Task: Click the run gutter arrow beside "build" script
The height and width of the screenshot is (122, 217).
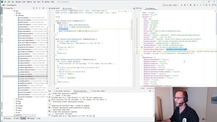Action: pos(137,23)
